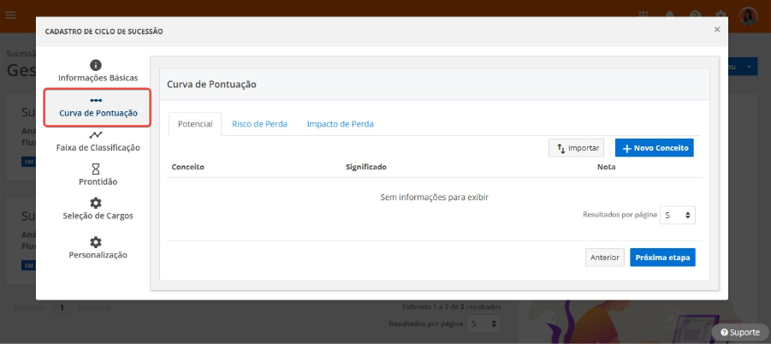
Task: Add a Novo Conceito
Action: click(x=655, y=148)
